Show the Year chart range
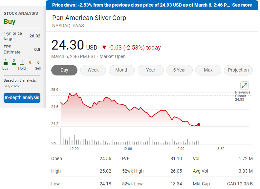260x189 pixels. click(x=151, y=70)
